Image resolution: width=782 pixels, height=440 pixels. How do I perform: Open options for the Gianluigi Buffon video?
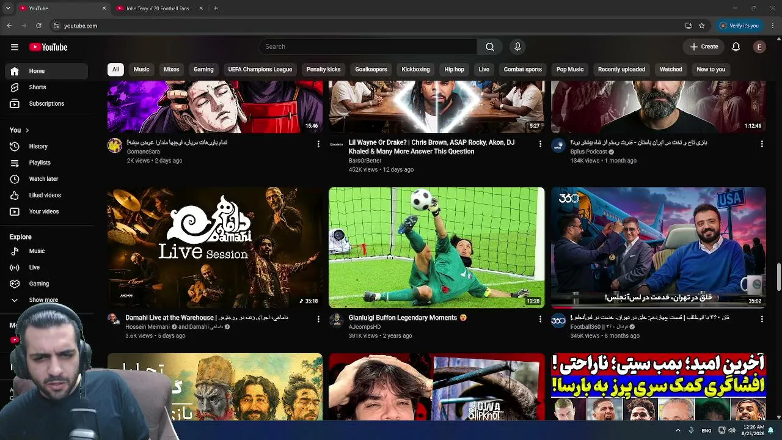(x=540, y=319)
